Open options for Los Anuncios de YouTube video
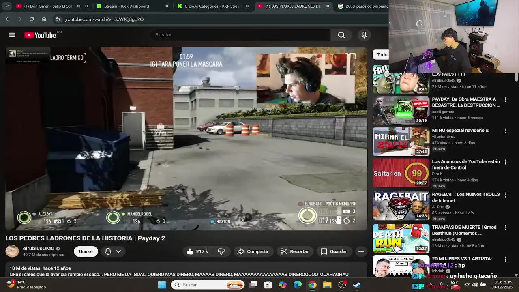The width and height of the screenshot is (519, 292). click(x=506, y=162)
